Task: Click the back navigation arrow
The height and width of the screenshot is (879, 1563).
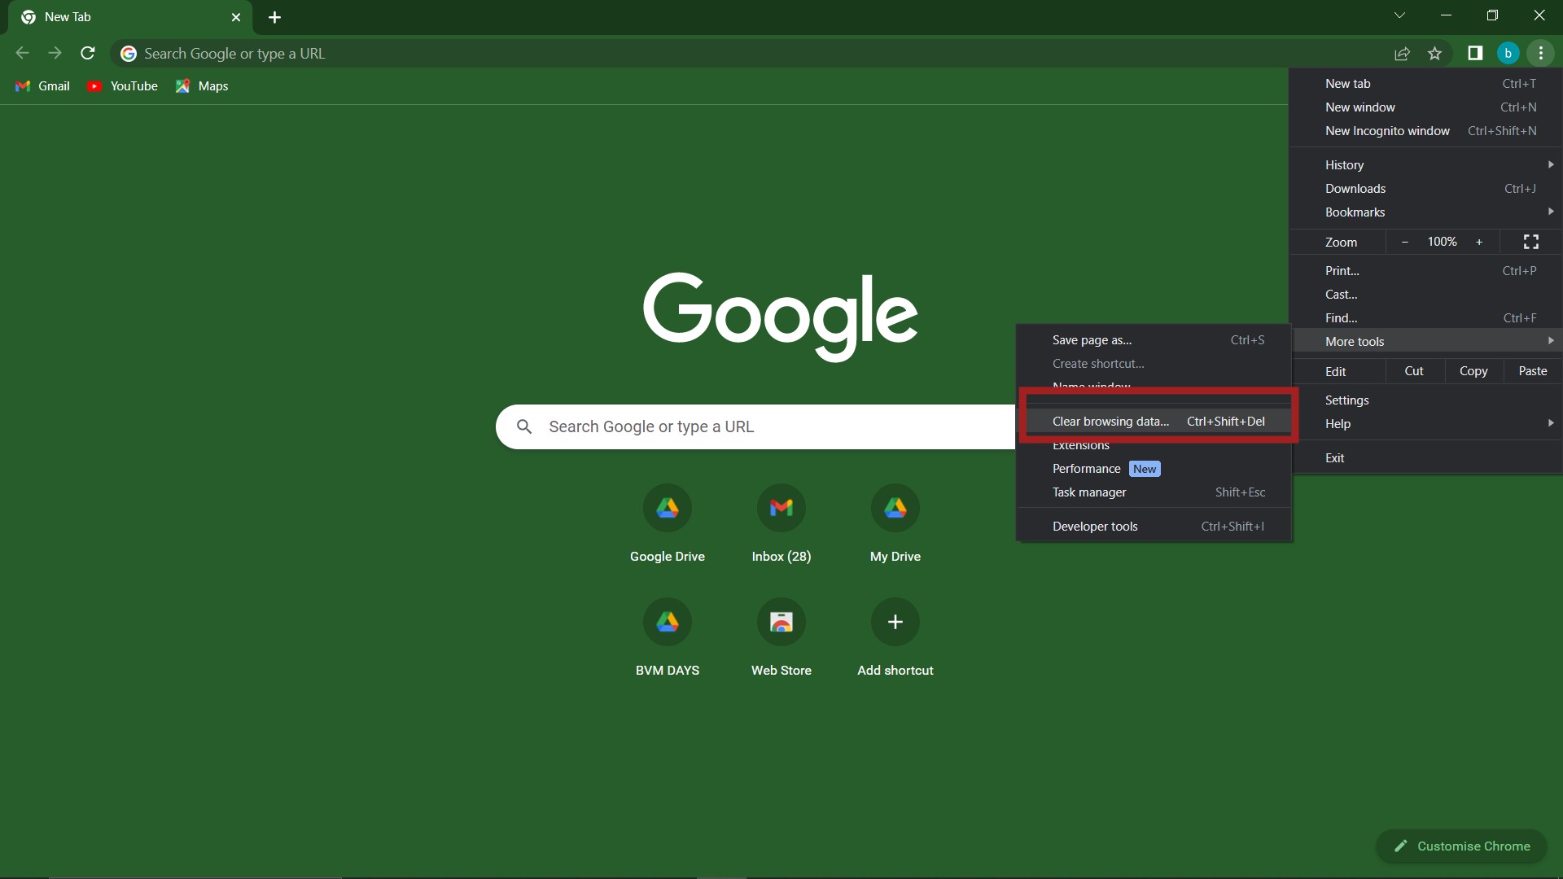Action: [22, 53]
